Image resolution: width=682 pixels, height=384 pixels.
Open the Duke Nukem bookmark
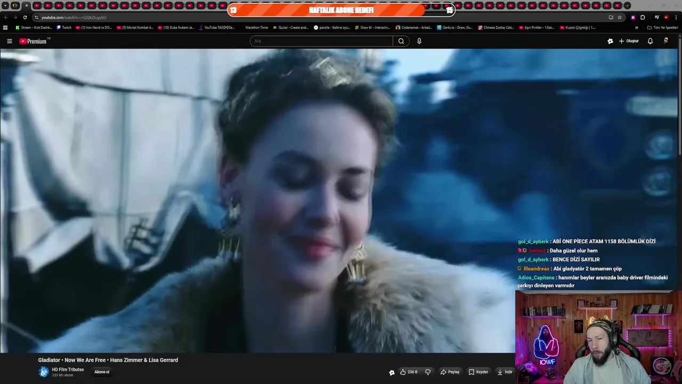tap(176, 27)
